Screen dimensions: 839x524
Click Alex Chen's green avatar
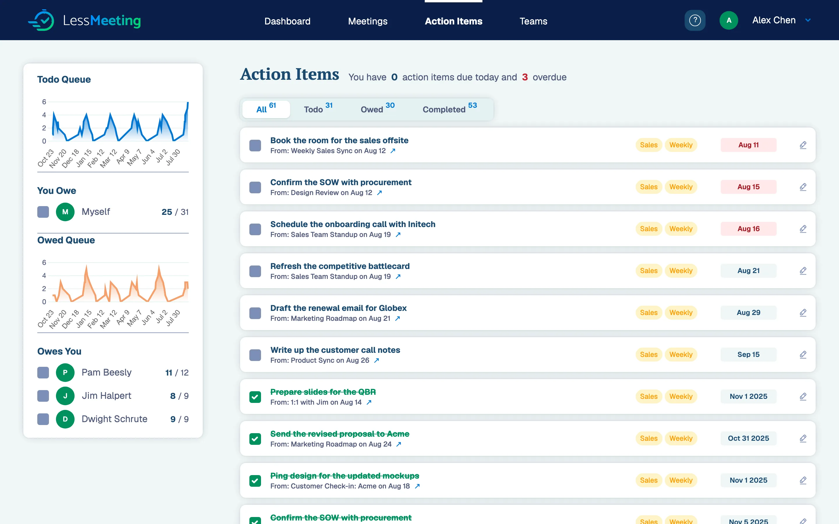point(729,20)
